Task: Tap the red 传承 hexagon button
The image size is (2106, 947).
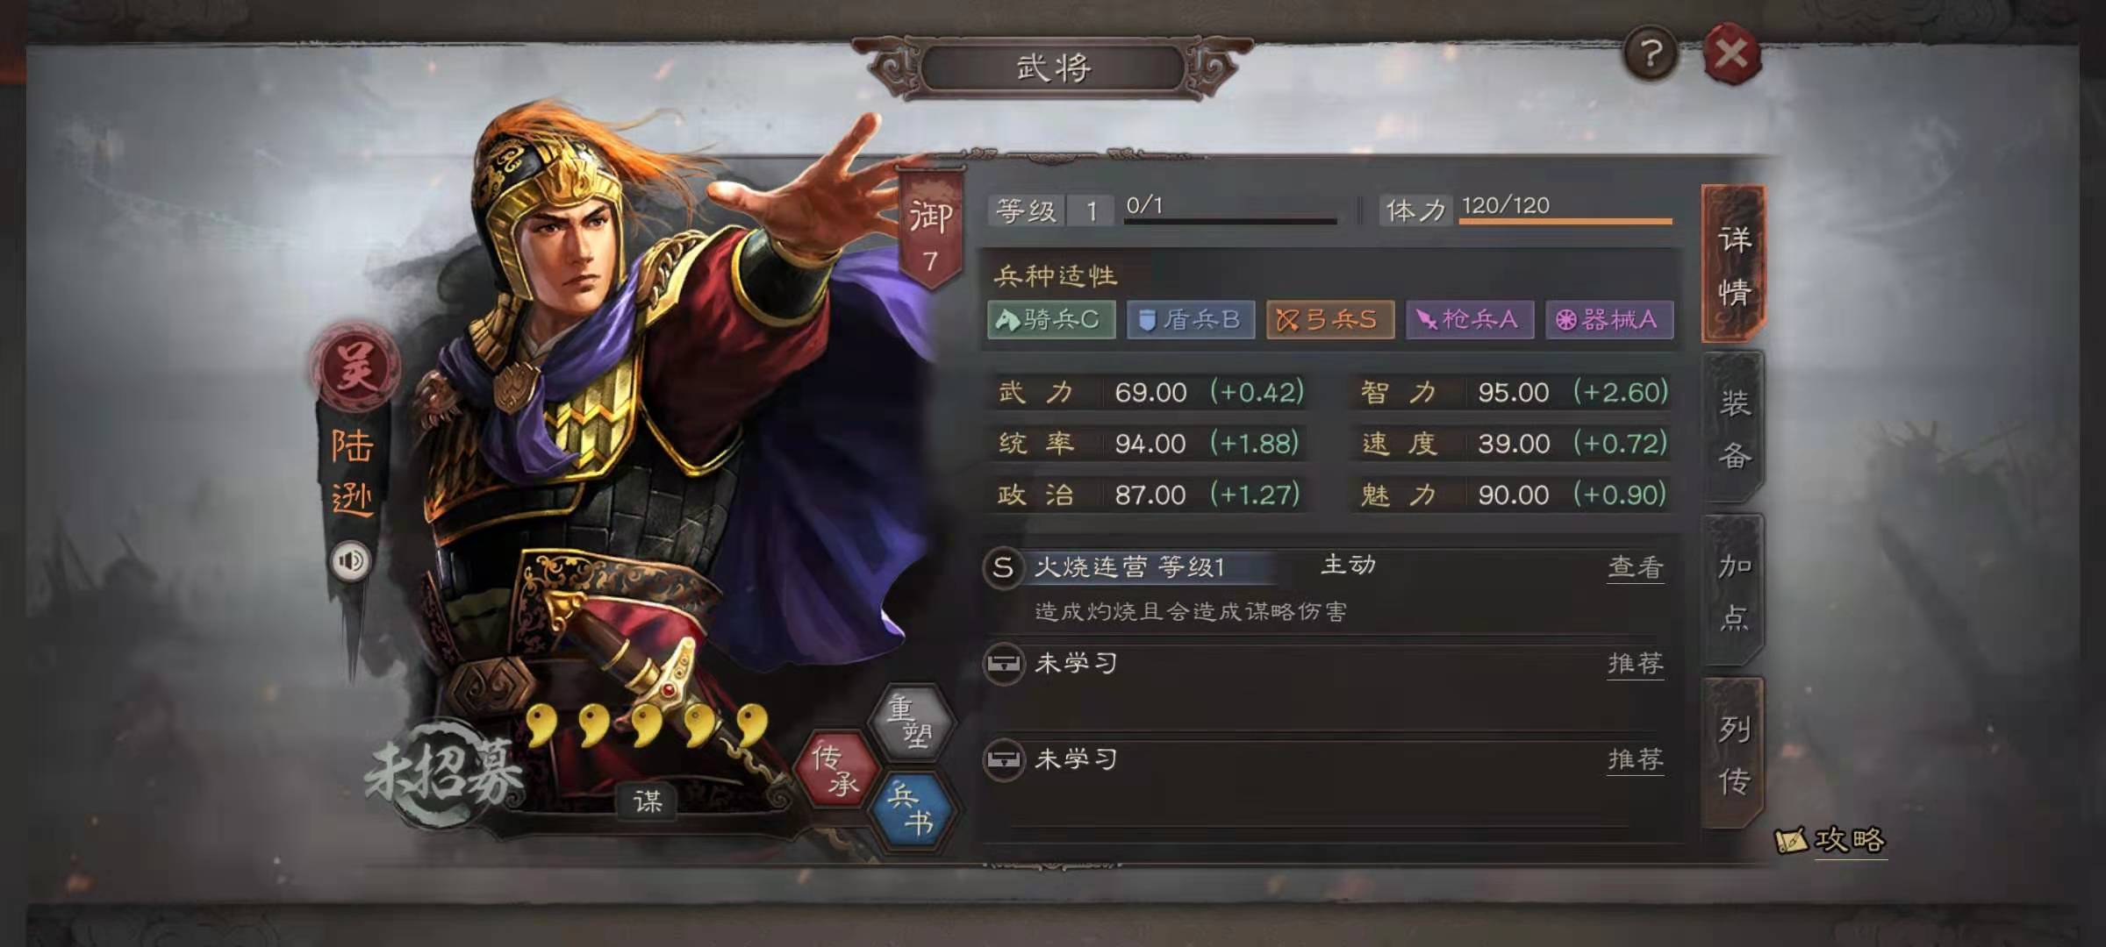Action: (836, 769)
